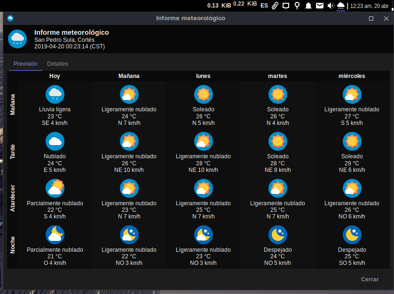This screenshot has height=294, width=394.
Task: Click the S 5 km/h wind text on miércoles
Action: tap(352, 123)
